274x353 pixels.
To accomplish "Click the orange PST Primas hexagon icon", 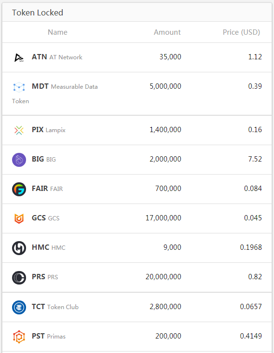I will (x=19, y=337).
